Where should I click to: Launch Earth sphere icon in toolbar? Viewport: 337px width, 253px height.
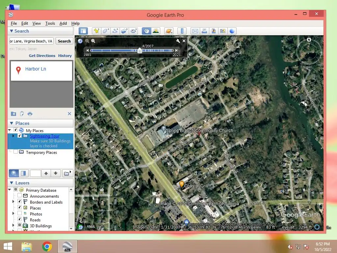click(x=232, y=31)
